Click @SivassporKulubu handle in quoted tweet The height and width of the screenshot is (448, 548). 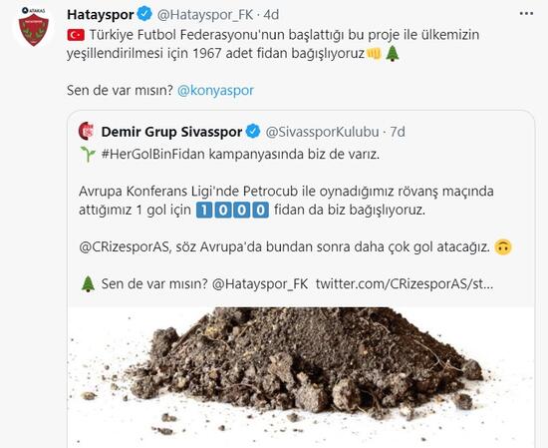coord(322,132)
